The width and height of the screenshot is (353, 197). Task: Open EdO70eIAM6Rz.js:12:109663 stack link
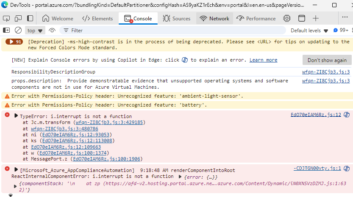coord(66,147)
